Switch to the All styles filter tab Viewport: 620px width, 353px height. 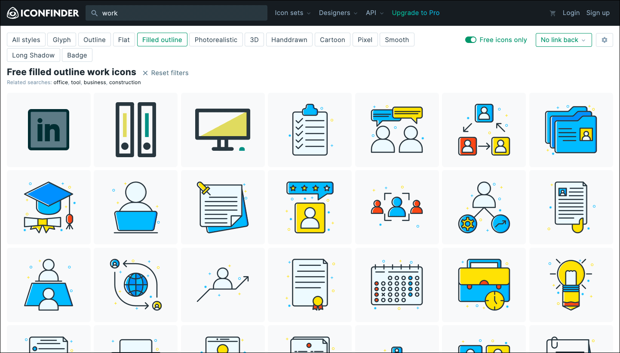coord(26,40)
